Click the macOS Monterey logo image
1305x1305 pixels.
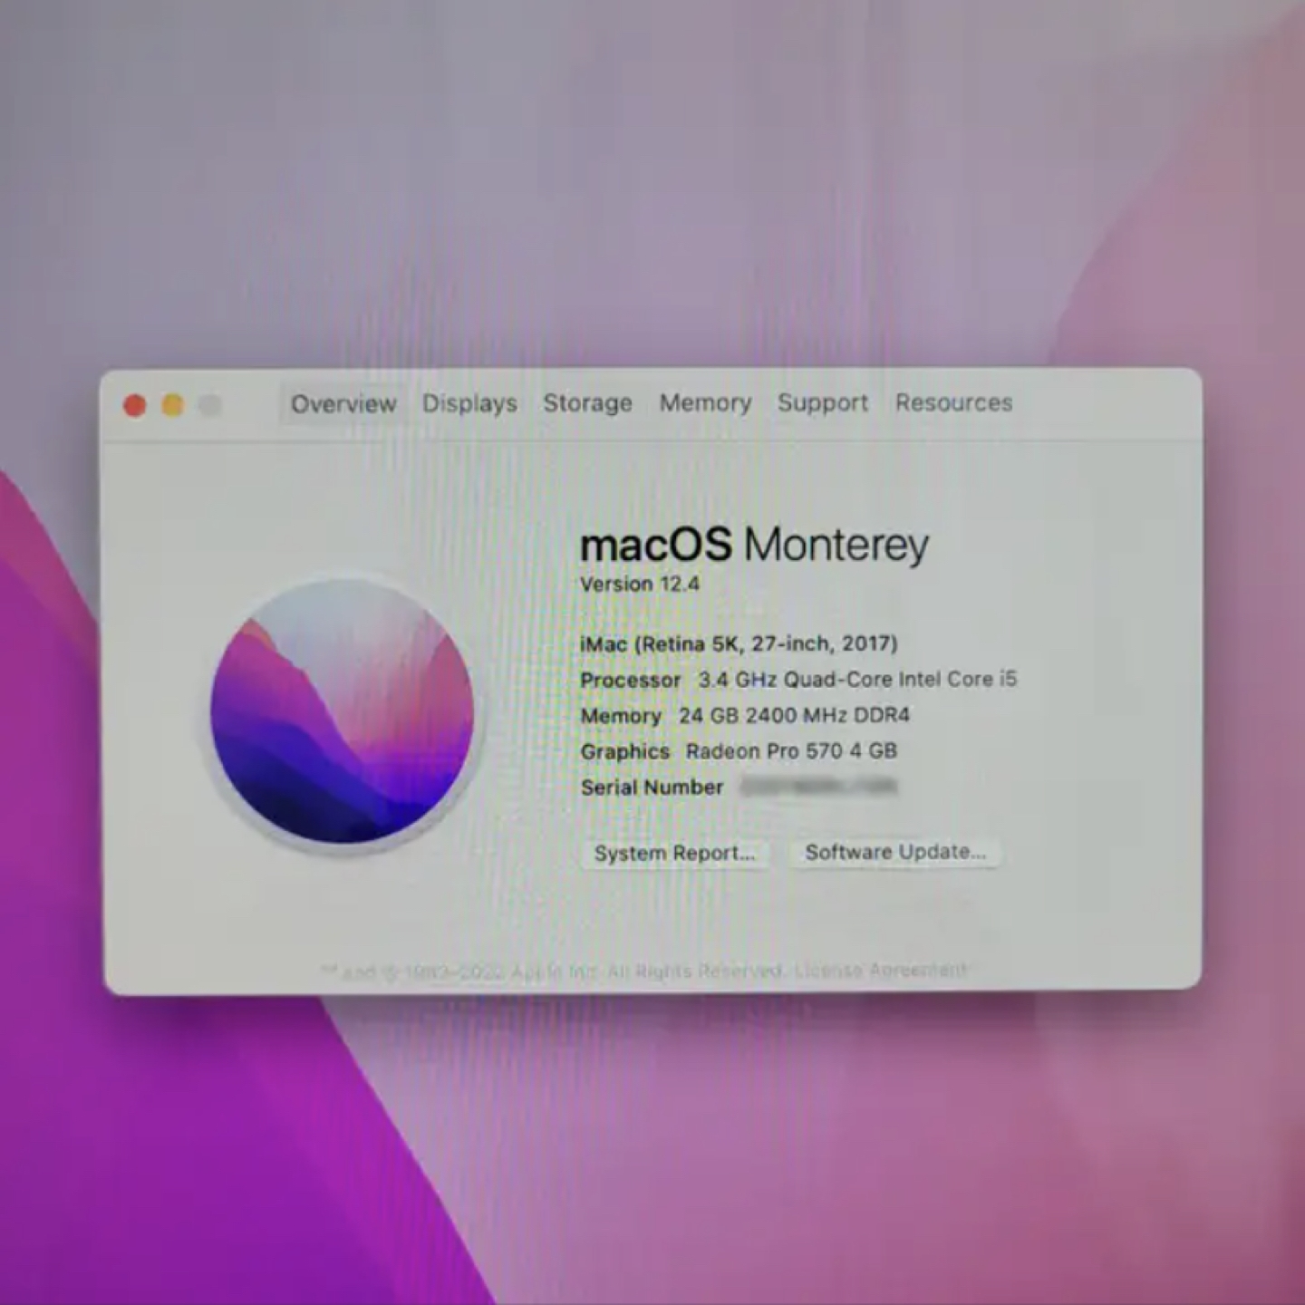(x=343, y=712)
